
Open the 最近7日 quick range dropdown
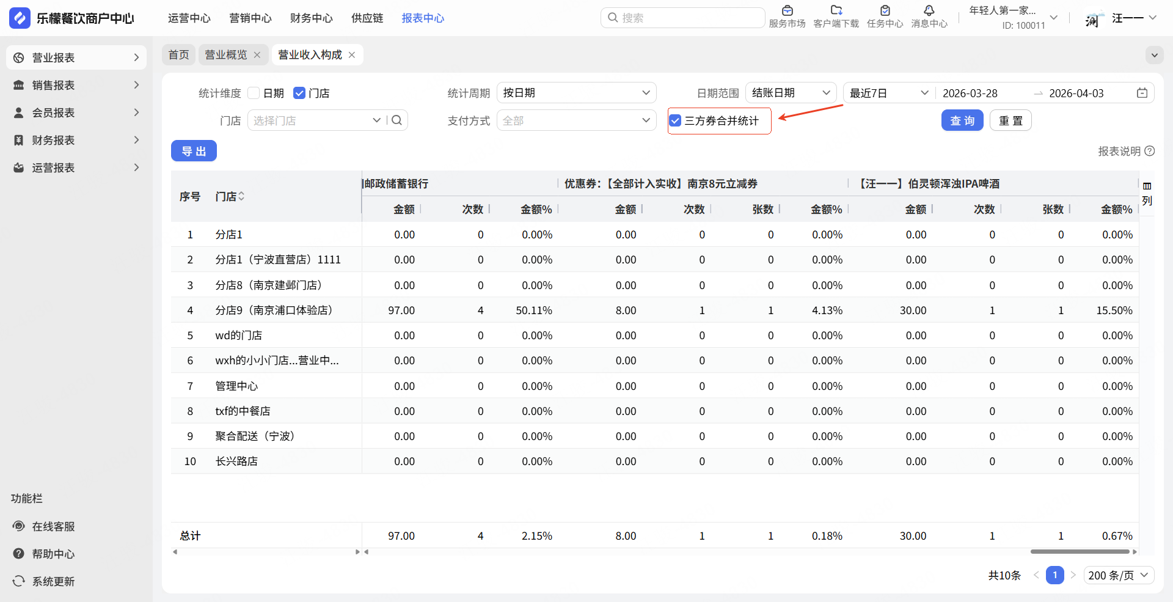[888, 93]
